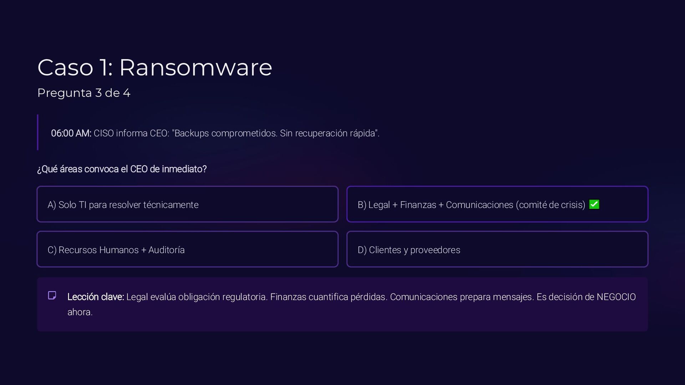Viewport: 685px width, 385px height.
Task: Select answer D) Clientes y proveedores
Action: point(497,250)
